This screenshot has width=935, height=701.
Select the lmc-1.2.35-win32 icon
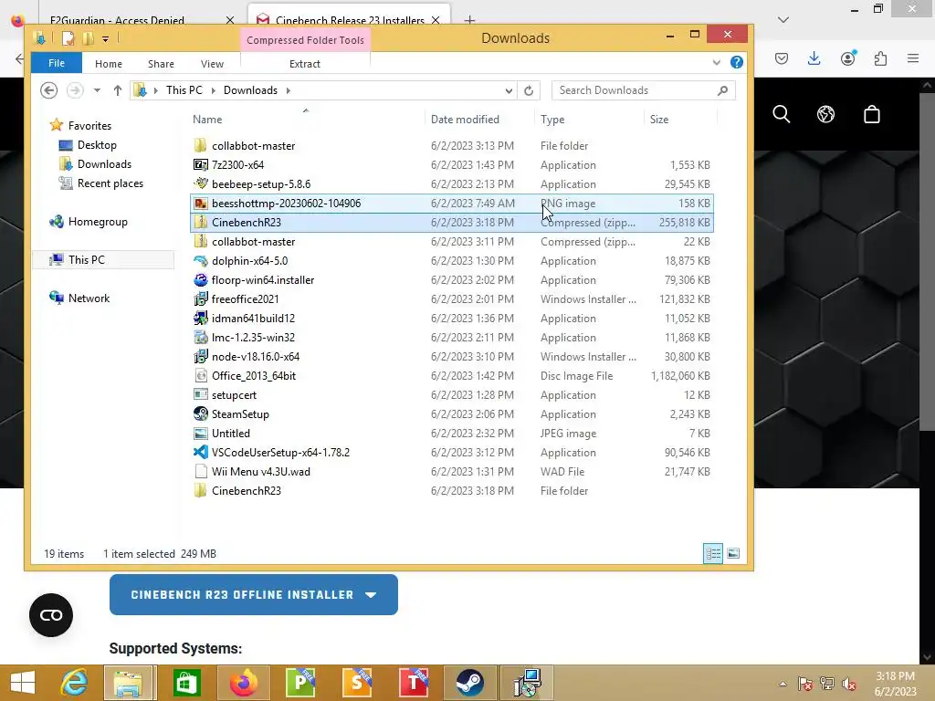point(200,338)
